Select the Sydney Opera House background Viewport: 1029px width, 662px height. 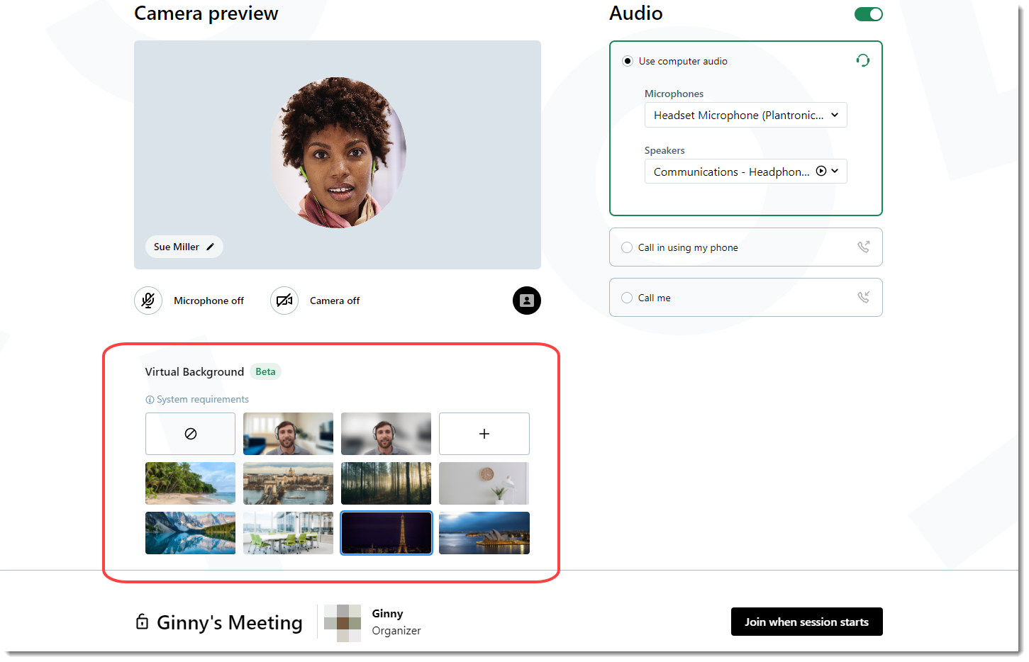[x=484, y=533]
